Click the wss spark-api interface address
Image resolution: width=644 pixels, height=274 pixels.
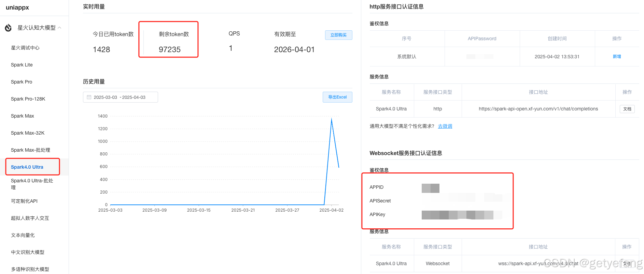pyautogui.click(x=538, y=263)
